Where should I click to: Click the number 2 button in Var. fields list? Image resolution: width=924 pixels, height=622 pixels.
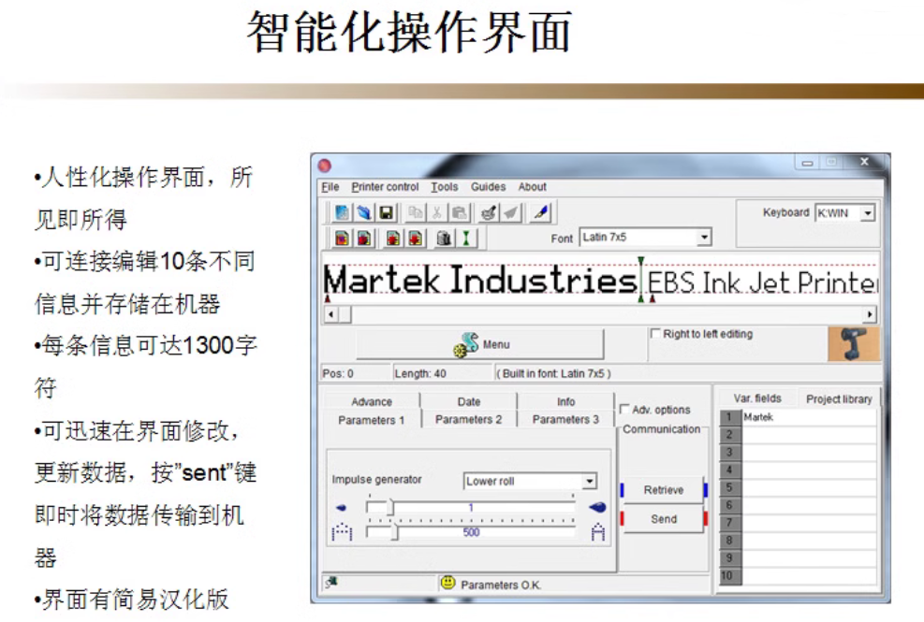point(729,435)
